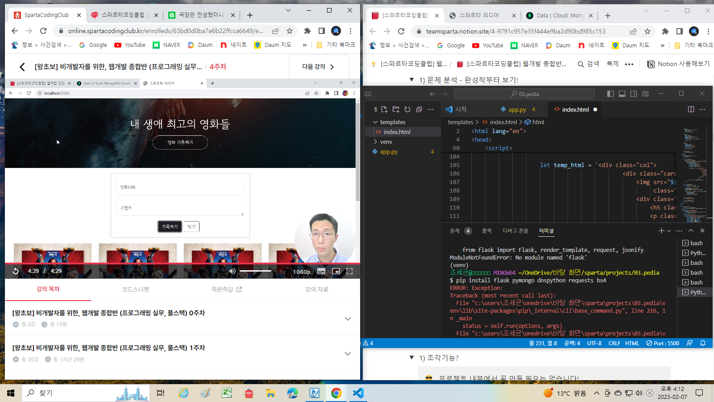Adjust the lecture video volume slider
This screenshot has height=402, width=714.
point(255,271)
